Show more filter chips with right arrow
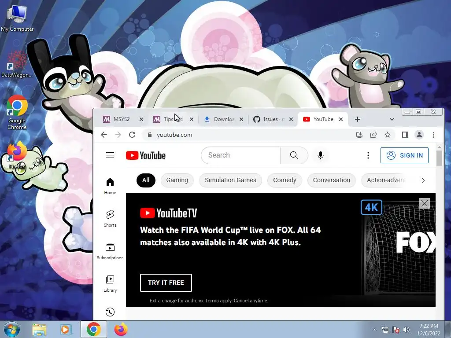 [x=423, y=180]
